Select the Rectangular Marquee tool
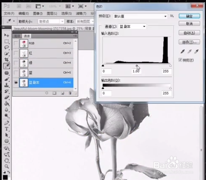Viewport: 206px width, 180px height. coord(7,41)
